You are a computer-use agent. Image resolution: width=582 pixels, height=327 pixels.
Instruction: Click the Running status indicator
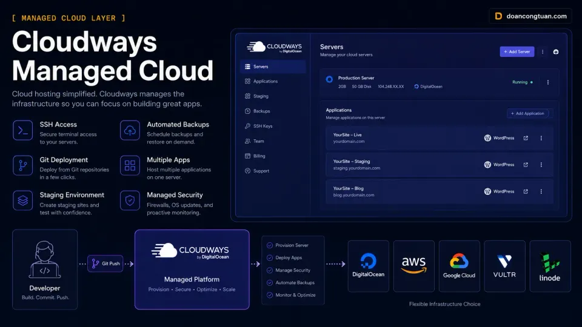point(523,82)
